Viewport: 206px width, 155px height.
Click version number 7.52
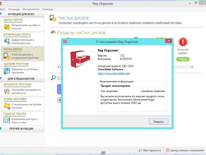pyautogui.click(x=122, y=56)
